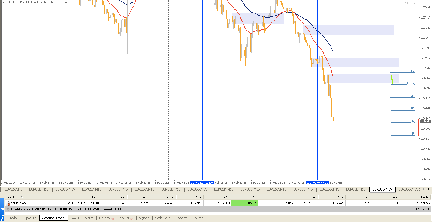Viewport: 432px width, 222px height.
Task: Open the Exposure tab
Action: coord(29,218)
